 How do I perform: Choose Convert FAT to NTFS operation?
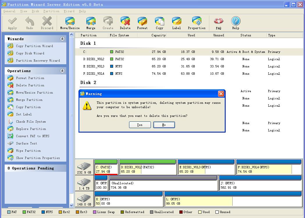click(x=33, y=136)
